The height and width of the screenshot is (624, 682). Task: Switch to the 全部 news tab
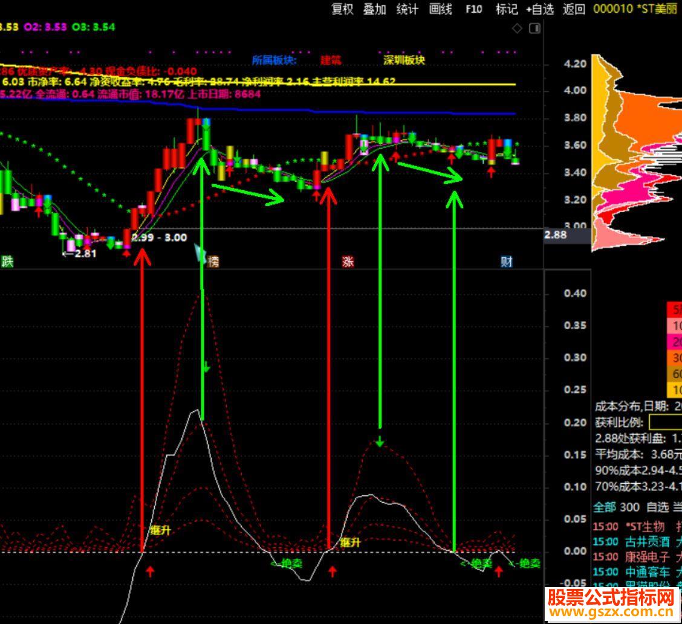tap(605, 507)
